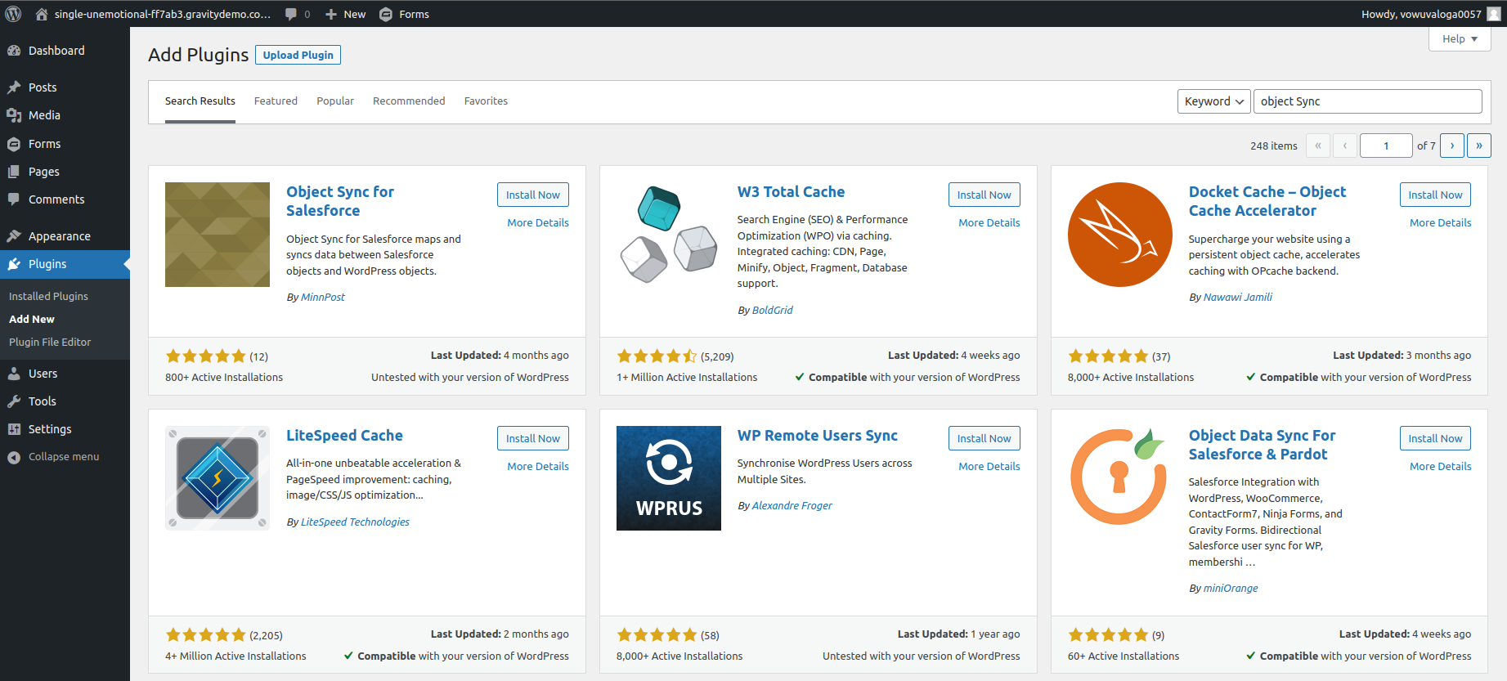Open Plugin File Editor submenu item
The height and width of the screenshot is (681, 1507).
50,342
